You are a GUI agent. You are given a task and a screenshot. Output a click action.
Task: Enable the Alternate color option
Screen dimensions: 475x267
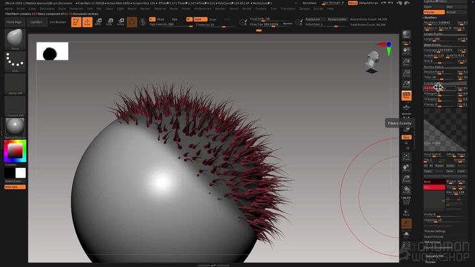coord(15,187)
